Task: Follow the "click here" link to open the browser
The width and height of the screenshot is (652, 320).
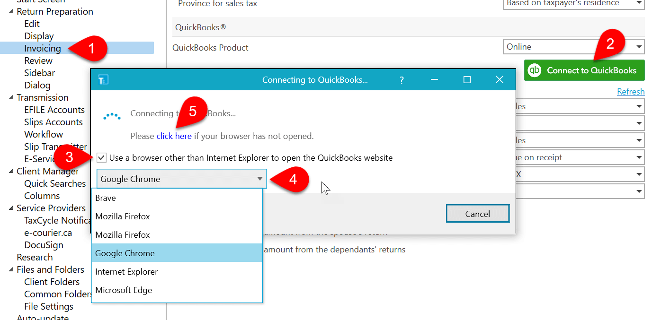Action: pos(174,136)
